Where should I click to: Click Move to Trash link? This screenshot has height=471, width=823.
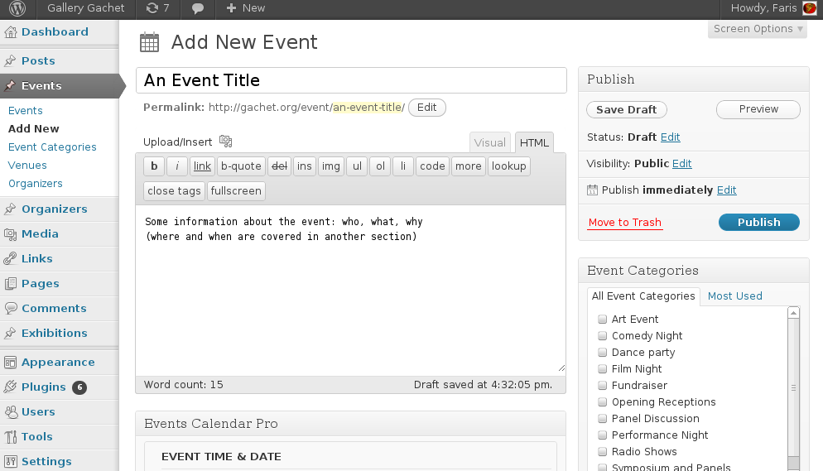(624, 223)
